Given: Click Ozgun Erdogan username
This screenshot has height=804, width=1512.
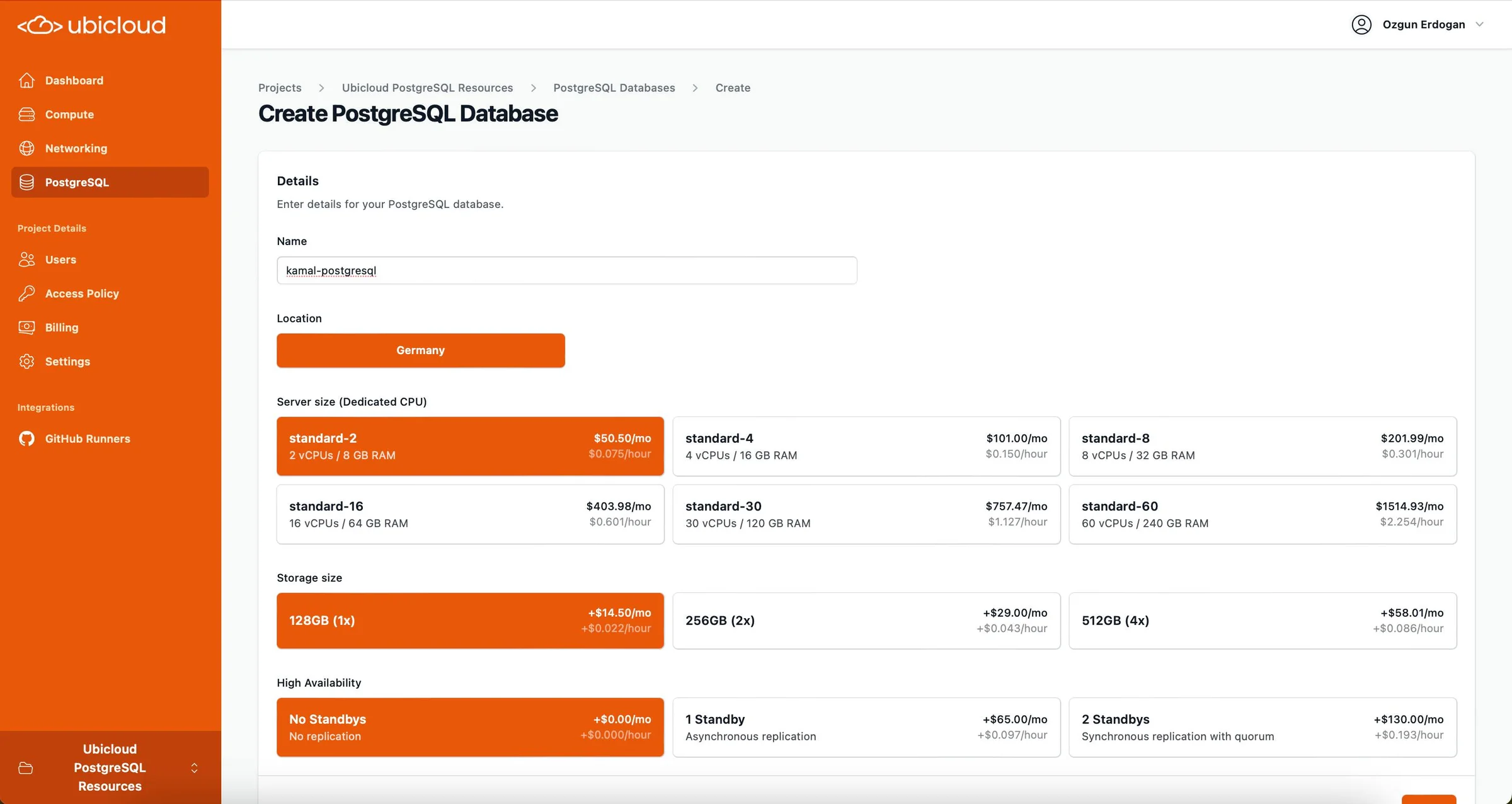Looking at the screenshot, I should coord(1424,25).
